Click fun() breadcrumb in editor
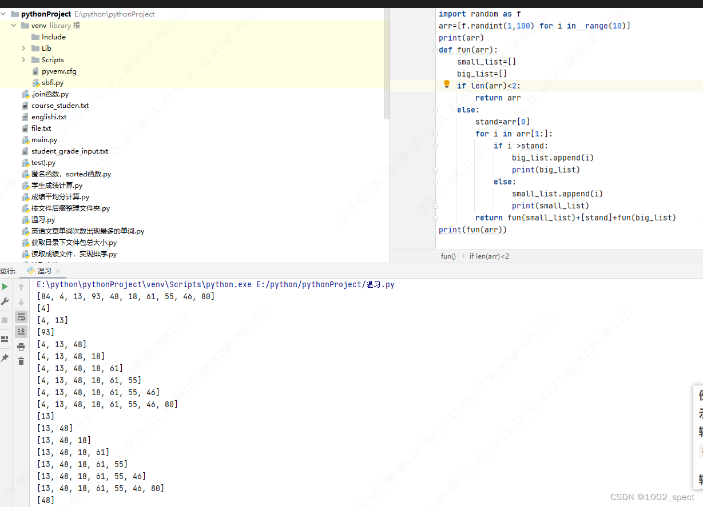This screenshot has width=703, height=507. 448,256
